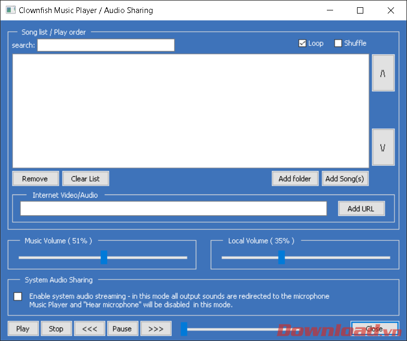Enable system audio streaming checkbox

tap(18, 296)
